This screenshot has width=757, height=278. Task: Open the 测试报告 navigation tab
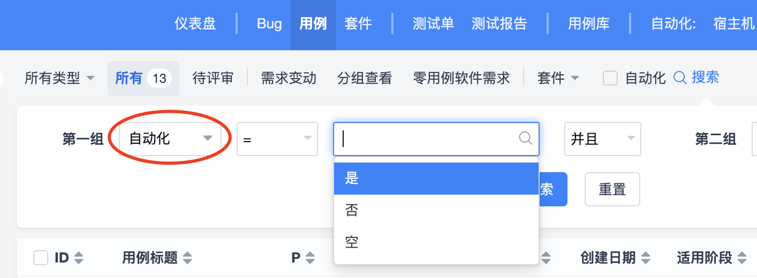click(x=499, y=24)
